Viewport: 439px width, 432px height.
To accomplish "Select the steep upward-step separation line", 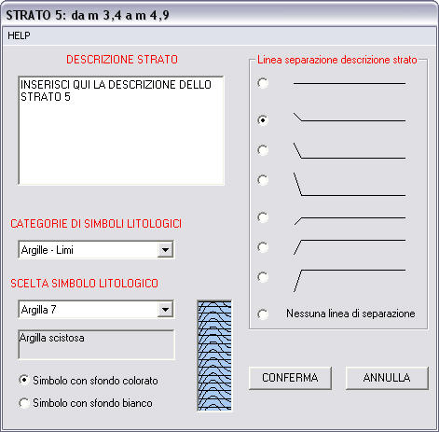I will click(263, 277).
